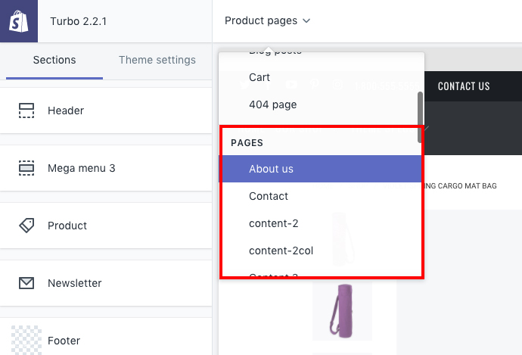This screenshot has height=355, width=522.
Task: Click the CONTACT US navigation link
Action: point(464,86)
